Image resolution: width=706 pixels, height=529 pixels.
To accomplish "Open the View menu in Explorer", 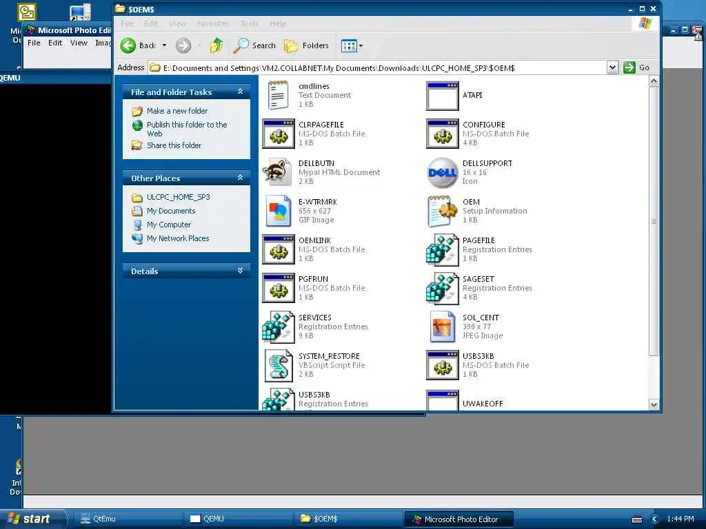I will coord(177,23).
